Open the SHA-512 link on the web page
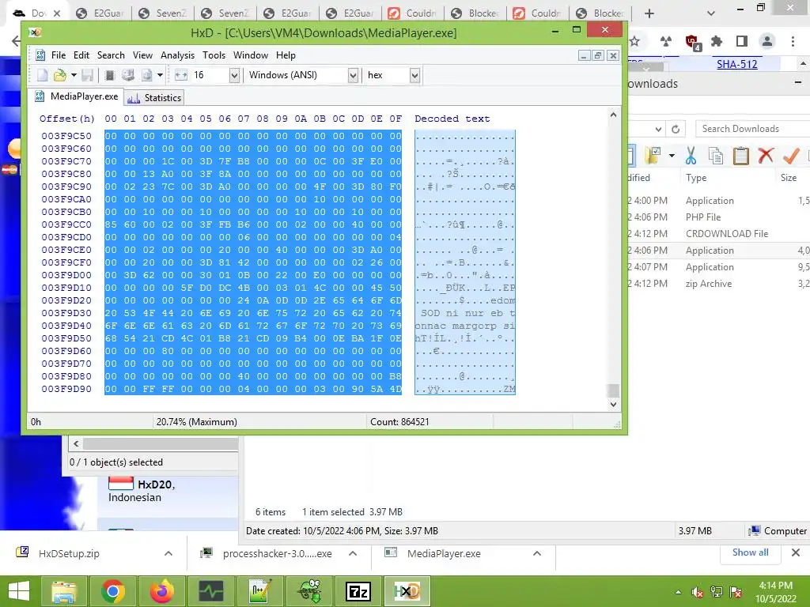This screenshot has width=810, height=607. pyautogui.click(x=737, y=65)
